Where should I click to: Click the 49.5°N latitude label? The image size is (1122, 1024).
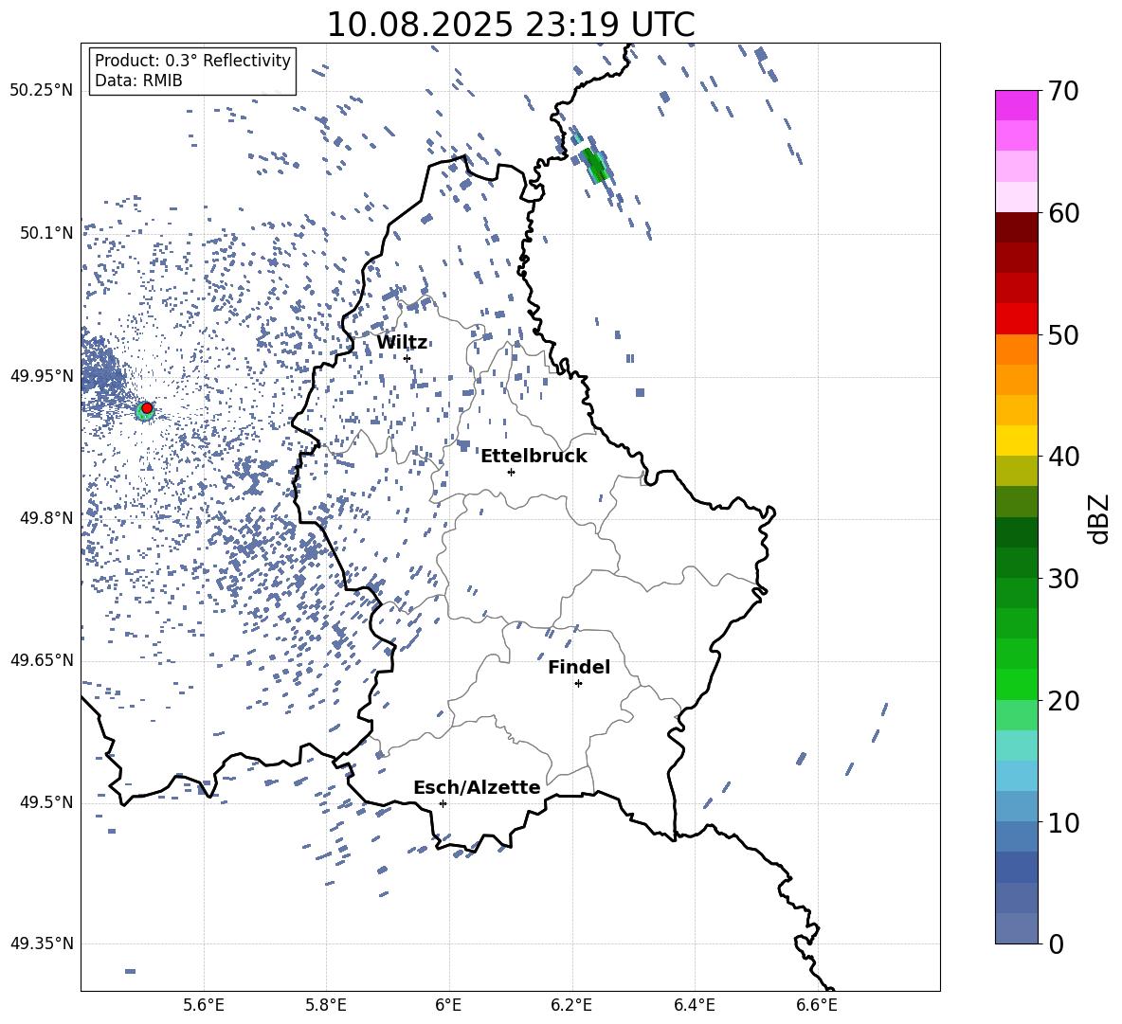pyautogui.click(x=46, y=802)
